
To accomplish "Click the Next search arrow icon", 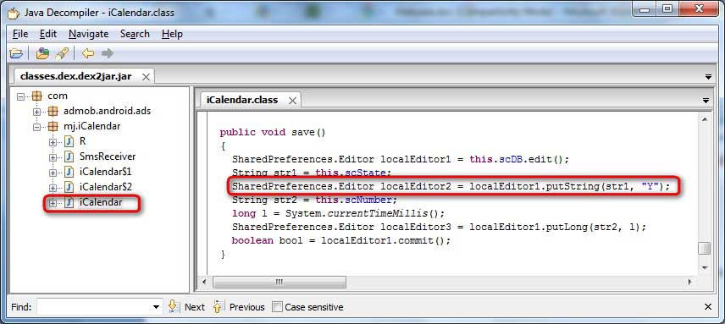I will (x=173, y=306).
